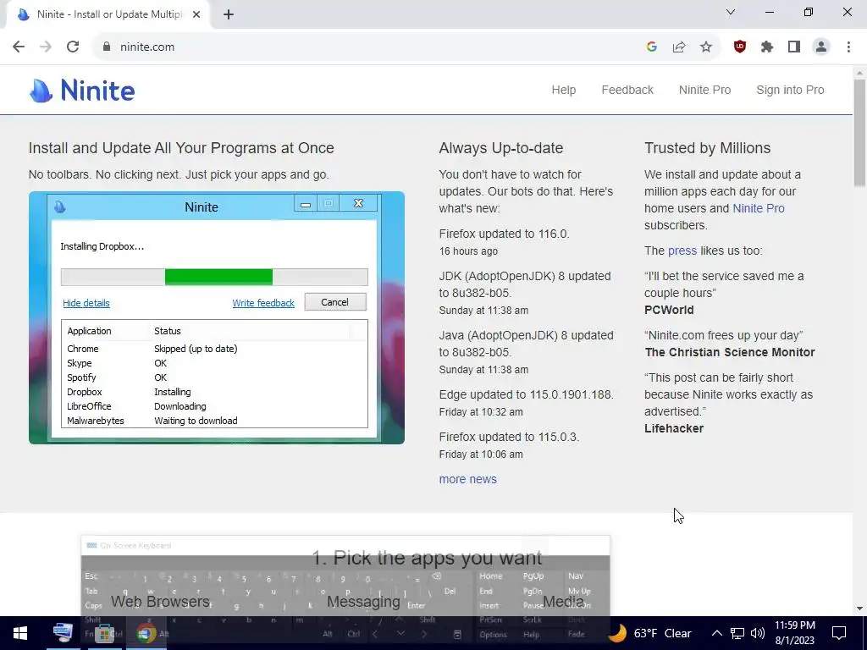Toggle the browser side panel
This screenshot has width=867, height=650.
(x=794, y=47)
